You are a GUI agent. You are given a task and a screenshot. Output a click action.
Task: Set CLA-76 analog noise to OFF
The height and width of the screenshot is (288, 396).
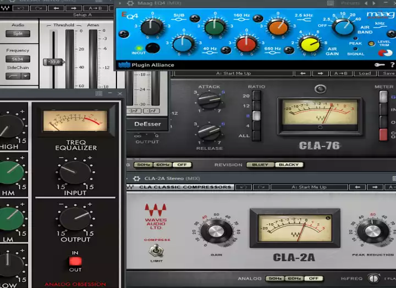[x=182, y=165]
